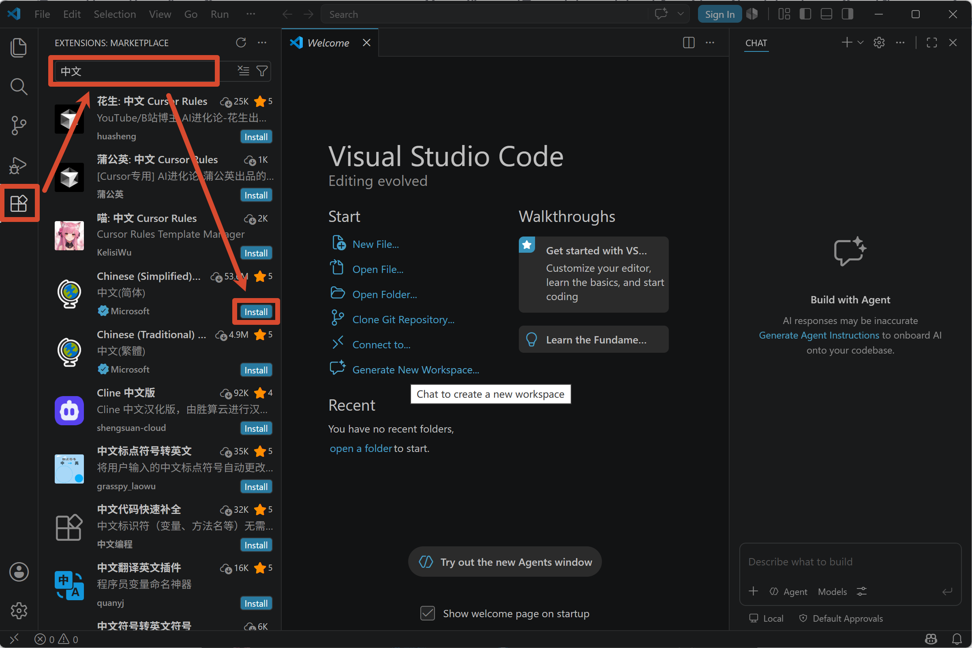Open chat icon in title bar

coord(661,14)
